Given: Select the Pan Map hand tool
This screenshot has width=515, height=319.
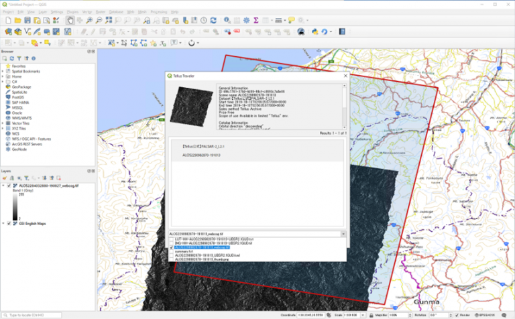Looking at the screenshot, I should pyautogui.click(x=70, y=20).
